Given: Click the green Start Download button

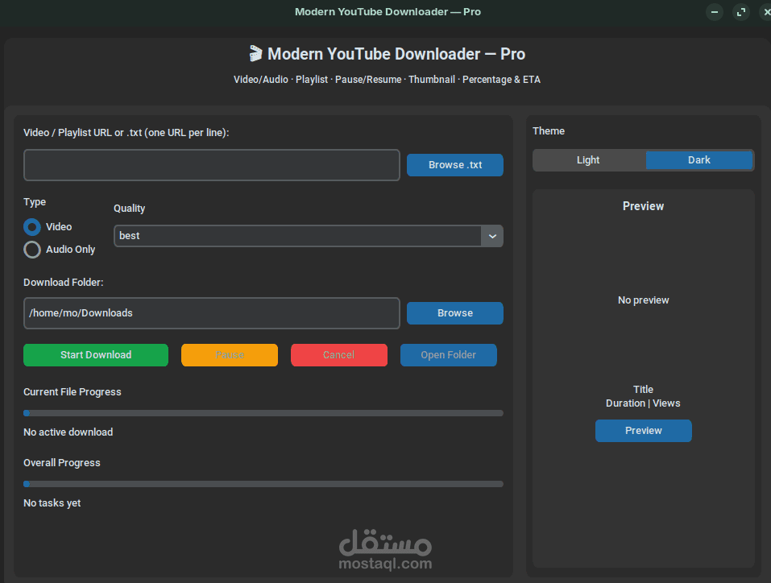Looking at the screenshot, I should (96, 355).
